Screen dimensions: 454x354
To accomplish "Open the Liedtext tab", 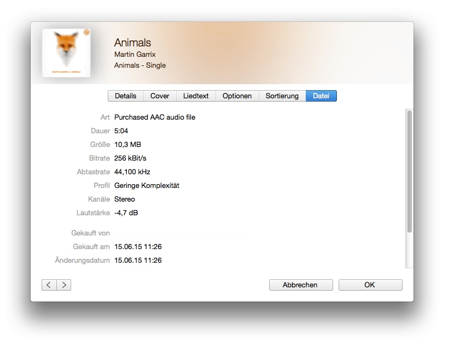I will click(x=196, y=96).
